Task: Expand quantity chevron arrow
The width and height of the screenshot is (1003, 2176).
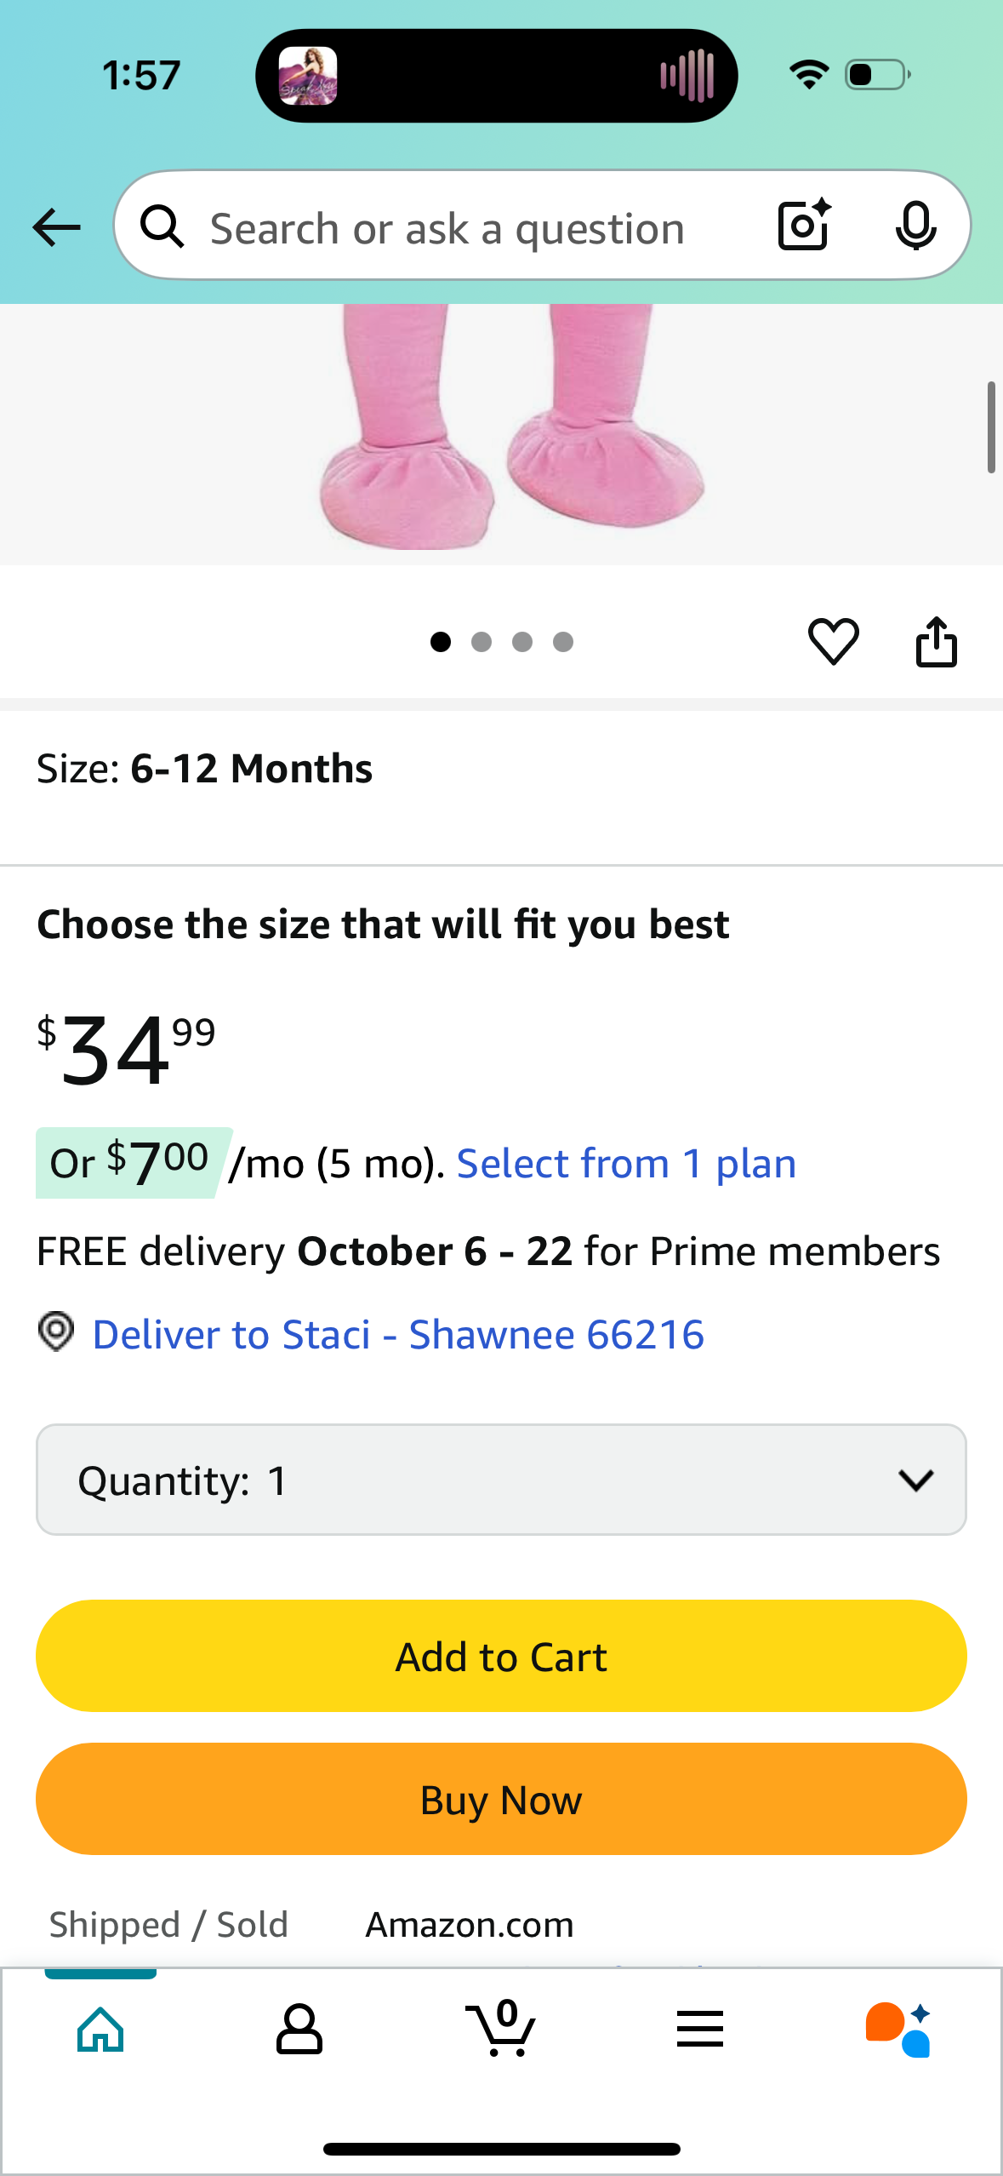Action: (x=915, y=1480)
